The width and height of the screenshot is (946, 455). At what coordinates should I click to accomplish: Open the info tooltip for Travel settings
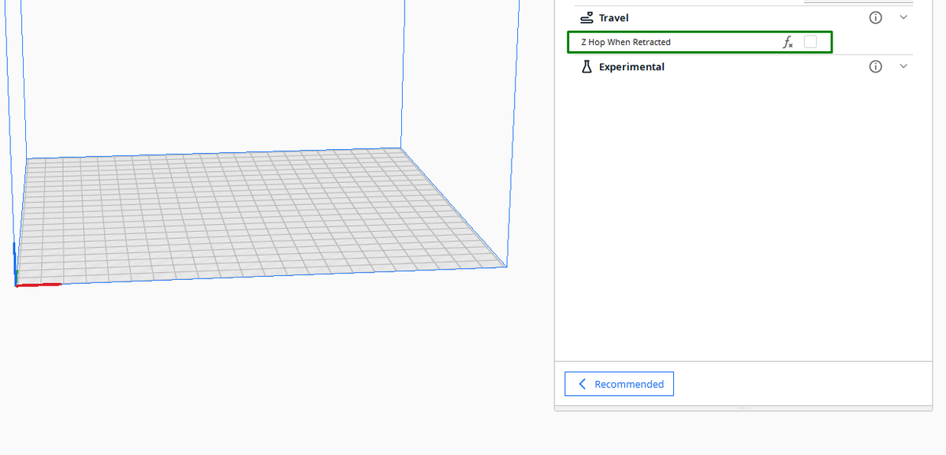pyautogui.click(x=875, y=17)
